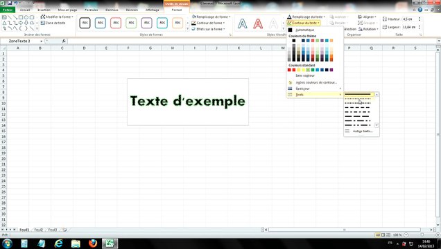441x249 pixels.
Task: Click the Save icon in quick access toolbar
Action: (10, 3)
